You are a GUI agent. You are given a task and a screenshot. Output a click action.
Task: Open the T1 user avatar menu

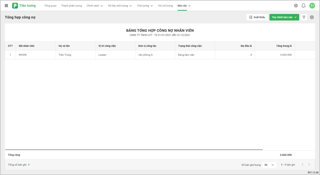pos(312,6)
